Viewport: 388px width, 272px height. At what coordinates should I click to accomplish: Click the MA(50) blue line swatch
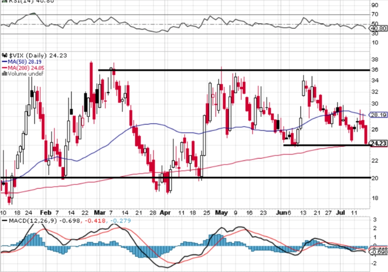click(4, 62)
